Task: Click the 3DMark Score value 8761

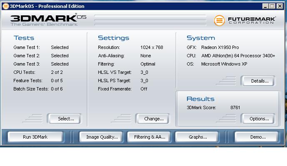Action: click(235, 107)
